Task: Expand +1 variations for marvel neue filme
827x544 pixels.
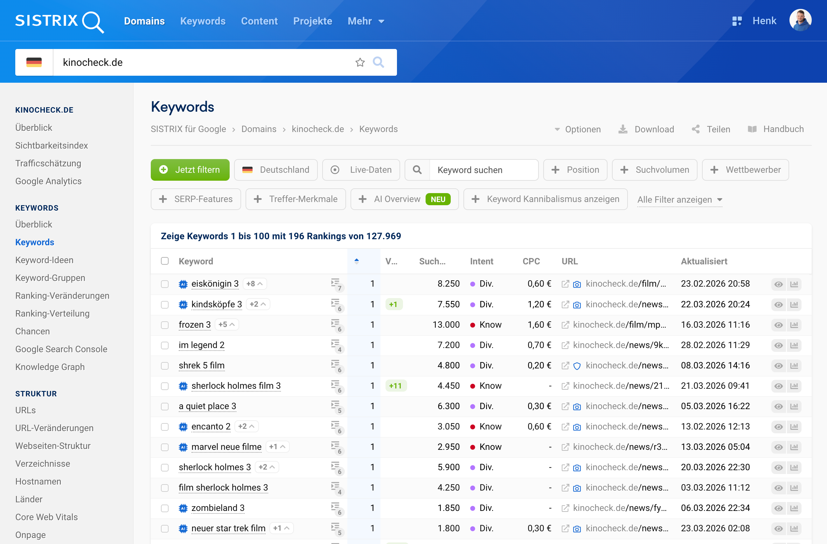Action: [277, 447]
